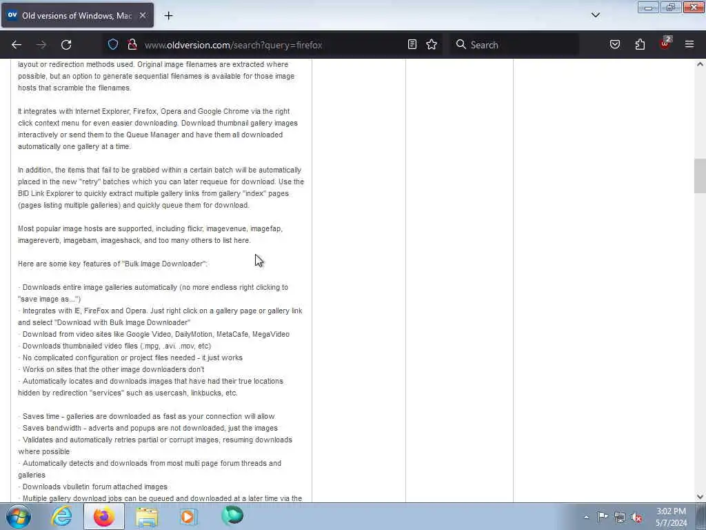The image size is (706, 530).
Task: Open Action Center flag icon
Action: point(603,517)
